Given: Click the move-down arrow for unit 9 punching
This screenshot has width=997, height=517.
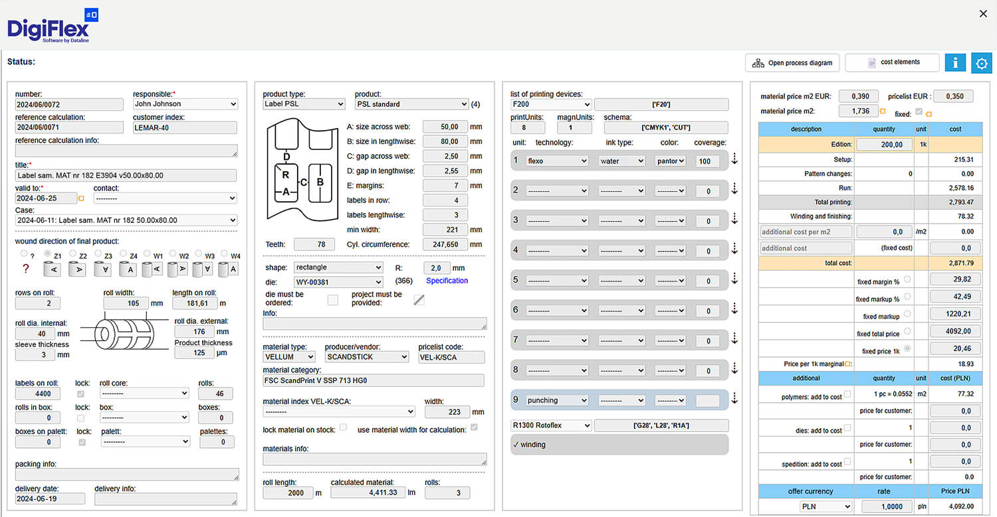Looking at the screenshot, I should pos(734,398).
